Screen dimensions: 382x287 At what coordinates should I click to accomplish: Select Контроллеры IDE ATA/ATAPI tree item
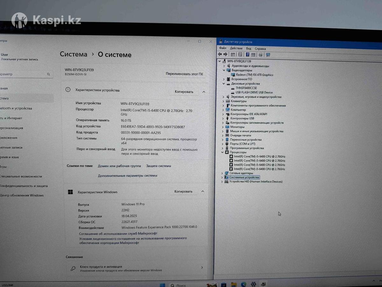(x=249, y=114)
